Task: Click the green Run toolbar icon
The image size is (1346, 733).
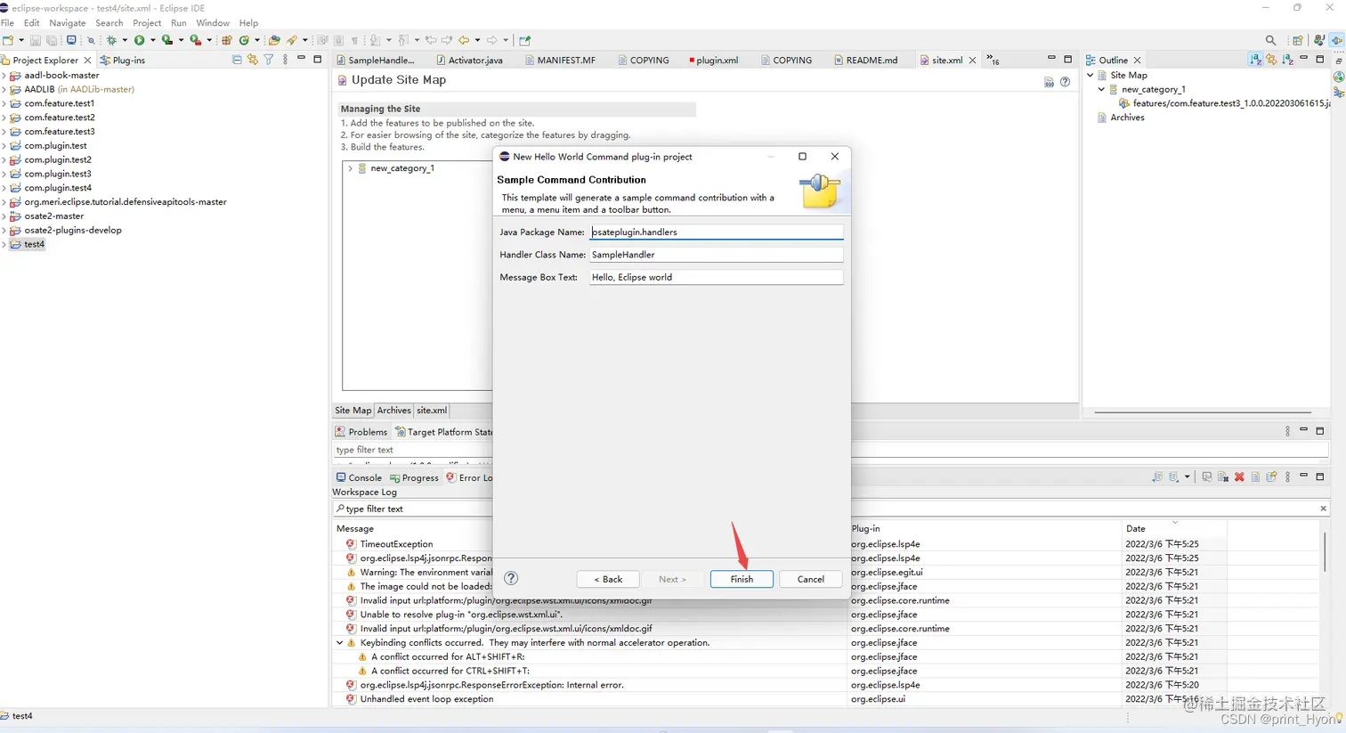Action: coord(140,40)
